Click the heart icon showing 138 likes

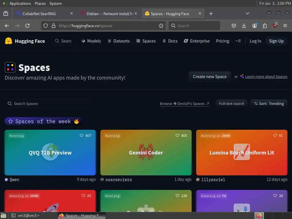tap(177, 196)
